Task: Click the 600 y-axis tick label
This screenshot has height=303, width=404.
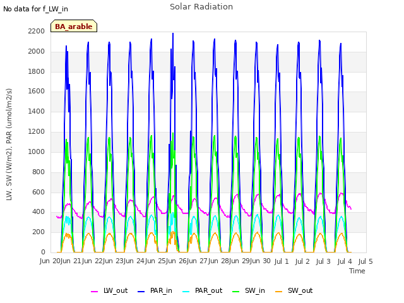Action: pyautogui.click(x=39, y=192)
